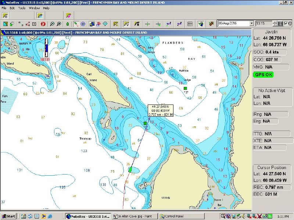This screenshot has height=220, width=294.
Task: Click the zoom out magnifier icon
Action: tap(53, 24)
